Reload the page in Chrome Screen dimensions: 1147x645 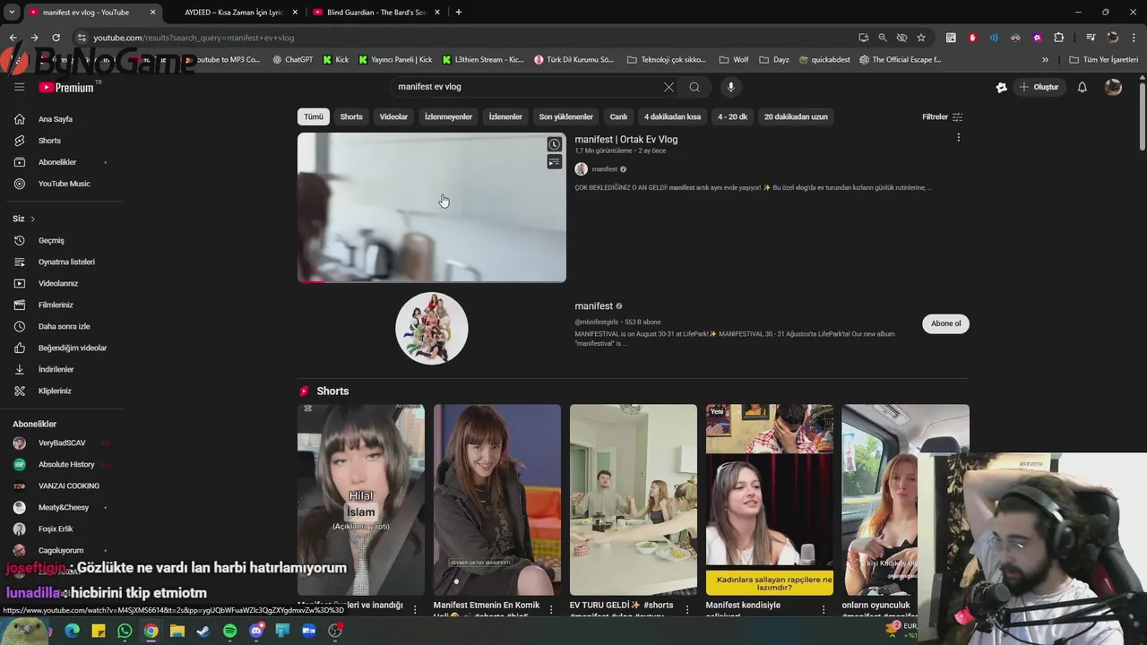pos(56,38)
